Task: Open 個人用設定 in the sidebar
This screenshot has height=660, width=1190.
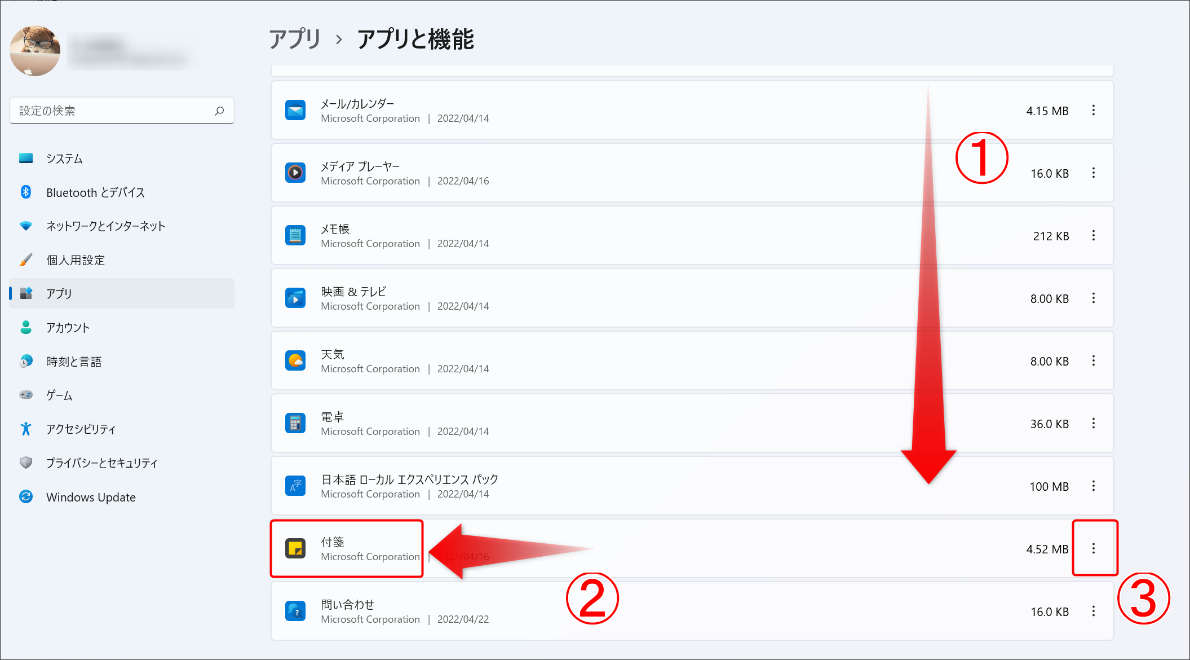Action: coord(122,260)
